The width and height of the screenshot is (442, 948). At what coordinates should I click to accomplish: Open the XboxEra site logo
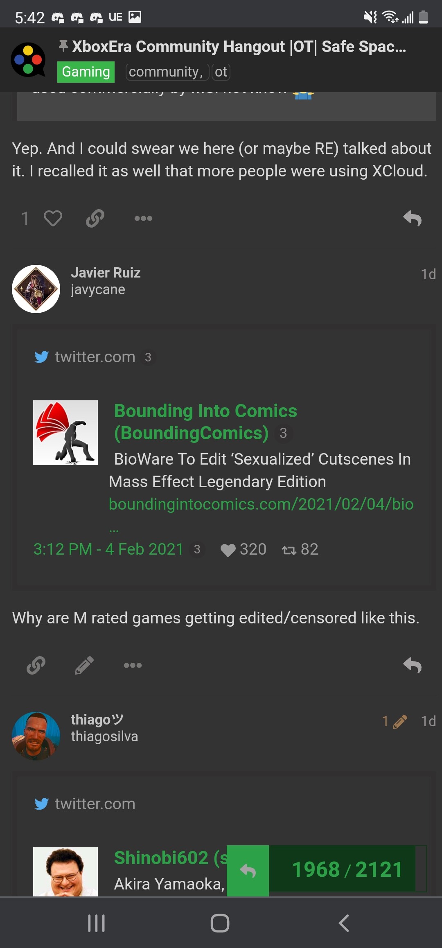28,60
